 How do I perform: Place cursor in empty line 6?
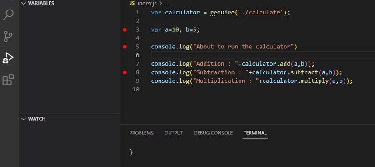pyautogui.click(x=263, y=55)
